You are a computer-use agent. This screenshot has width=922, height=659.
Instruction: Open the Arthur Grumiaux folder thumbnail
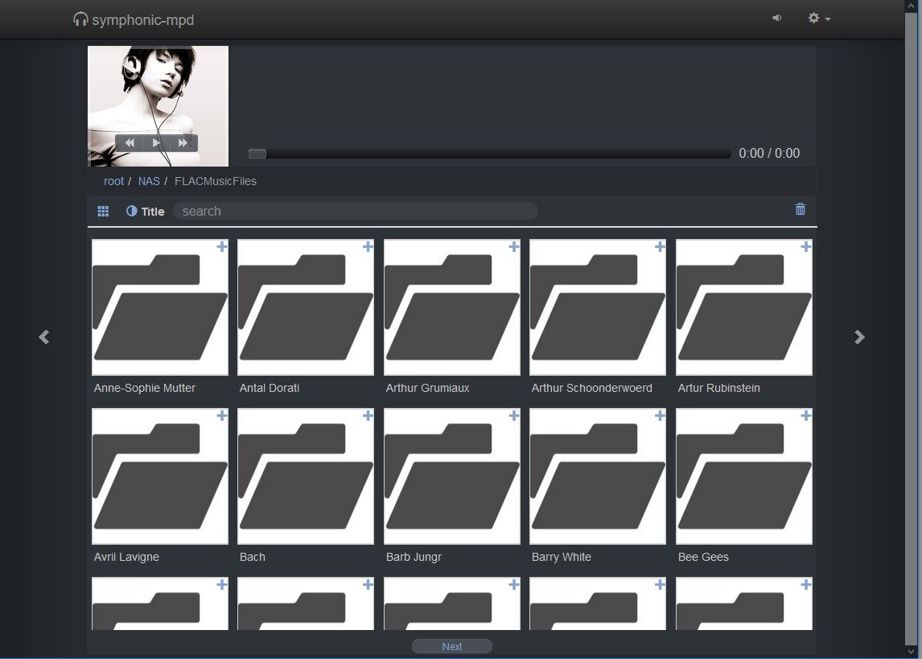coord(452,307)
